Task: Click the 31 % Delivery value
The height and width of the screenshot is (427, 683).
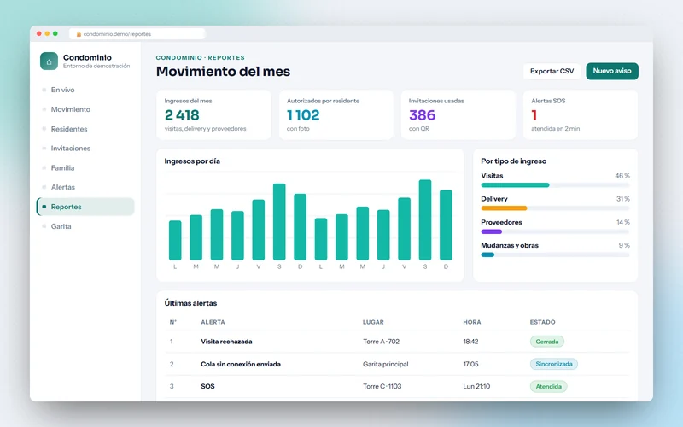Action: [623, 199]
